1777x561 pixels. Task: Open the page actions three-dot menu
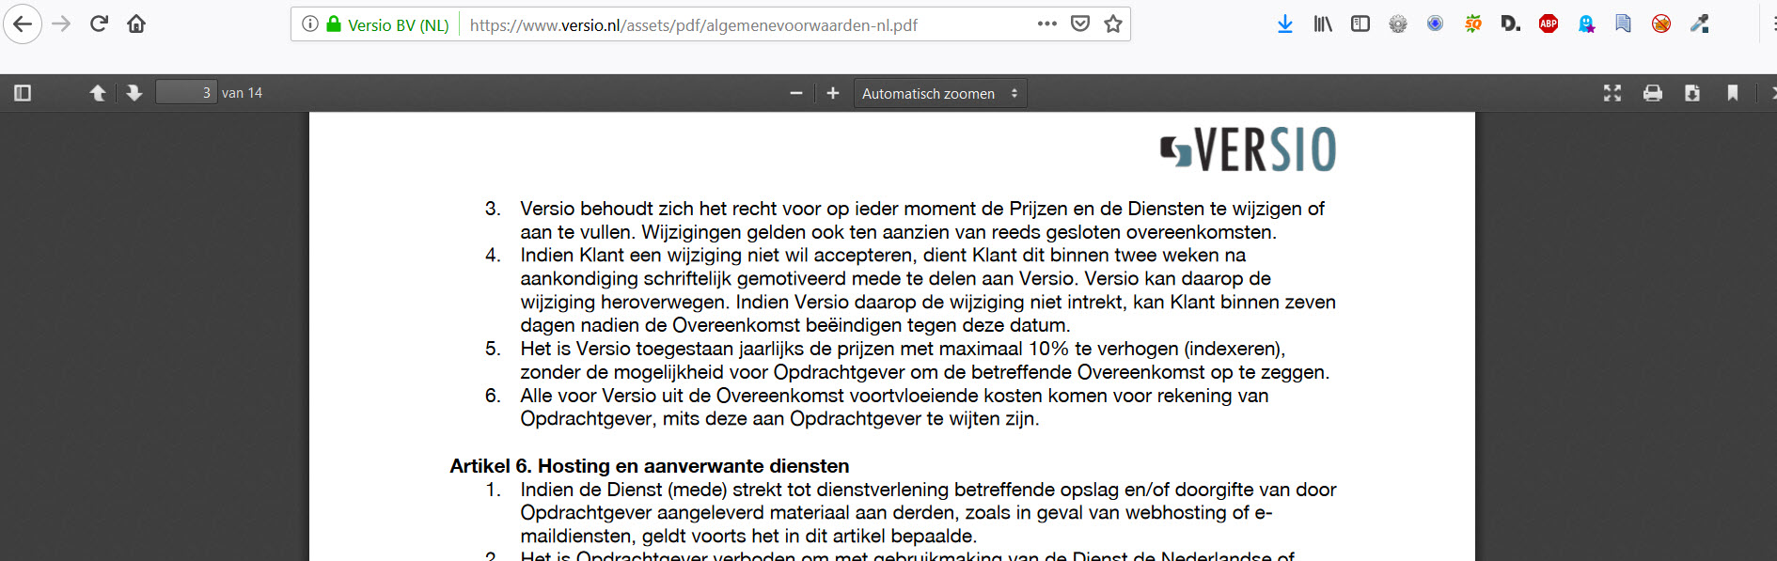(x=1047, y=24)
